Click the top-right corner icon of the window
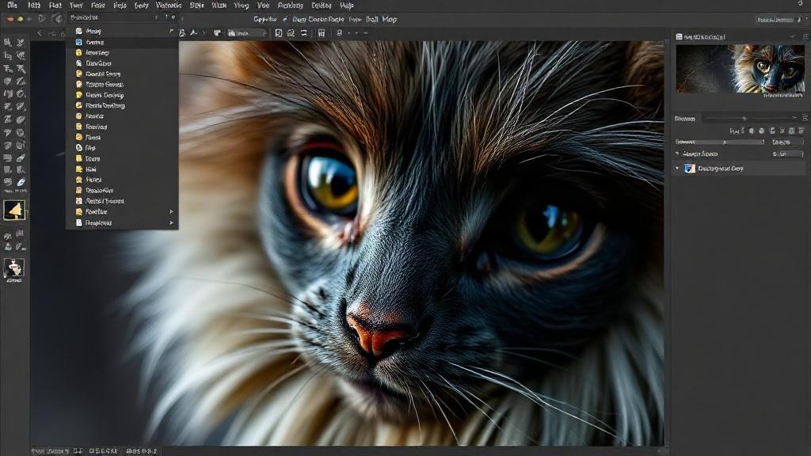Screen dimensions: 811x456 coord(800,4)
